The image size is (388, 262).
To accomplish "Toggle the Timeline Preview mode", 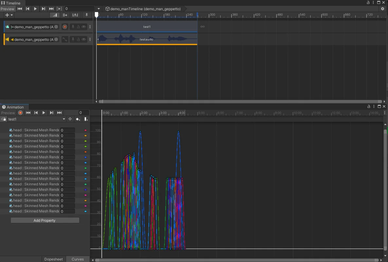I will 8,9.
